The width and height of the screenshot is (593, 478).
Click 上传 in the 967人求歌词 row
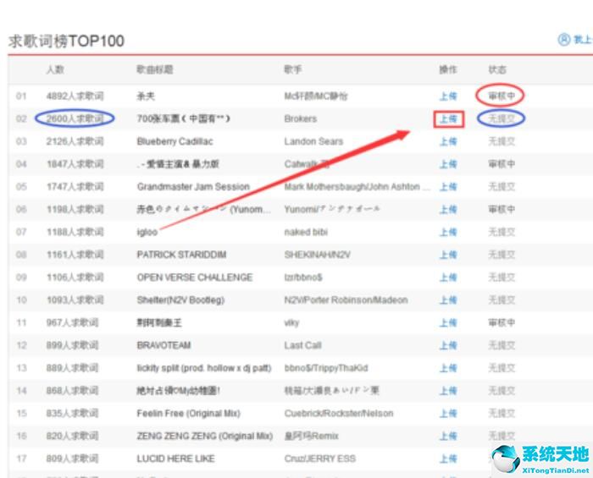pos(448,322)
